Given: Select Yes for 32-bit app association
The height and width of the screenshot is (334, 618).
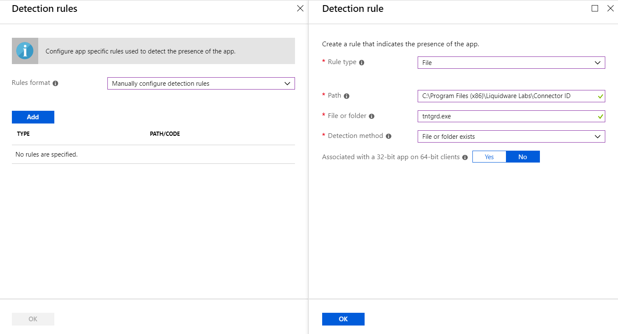Looking at the screenshot, I should click(489, 157).
